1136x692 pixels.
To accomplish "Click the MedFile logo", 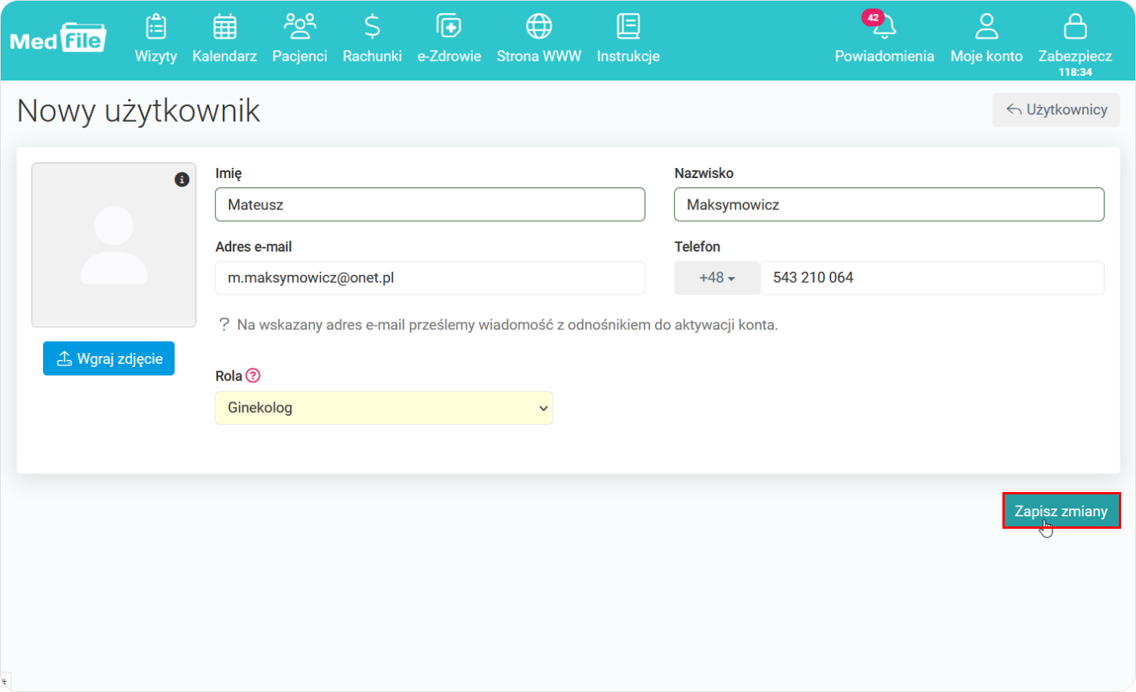I will (x=58, y=38).
